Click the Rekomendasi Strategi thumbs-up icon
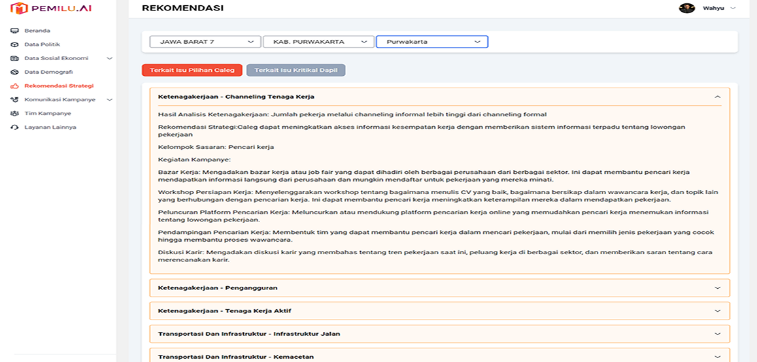The width and height of the screenshot is (757, 362). point(14,86)
